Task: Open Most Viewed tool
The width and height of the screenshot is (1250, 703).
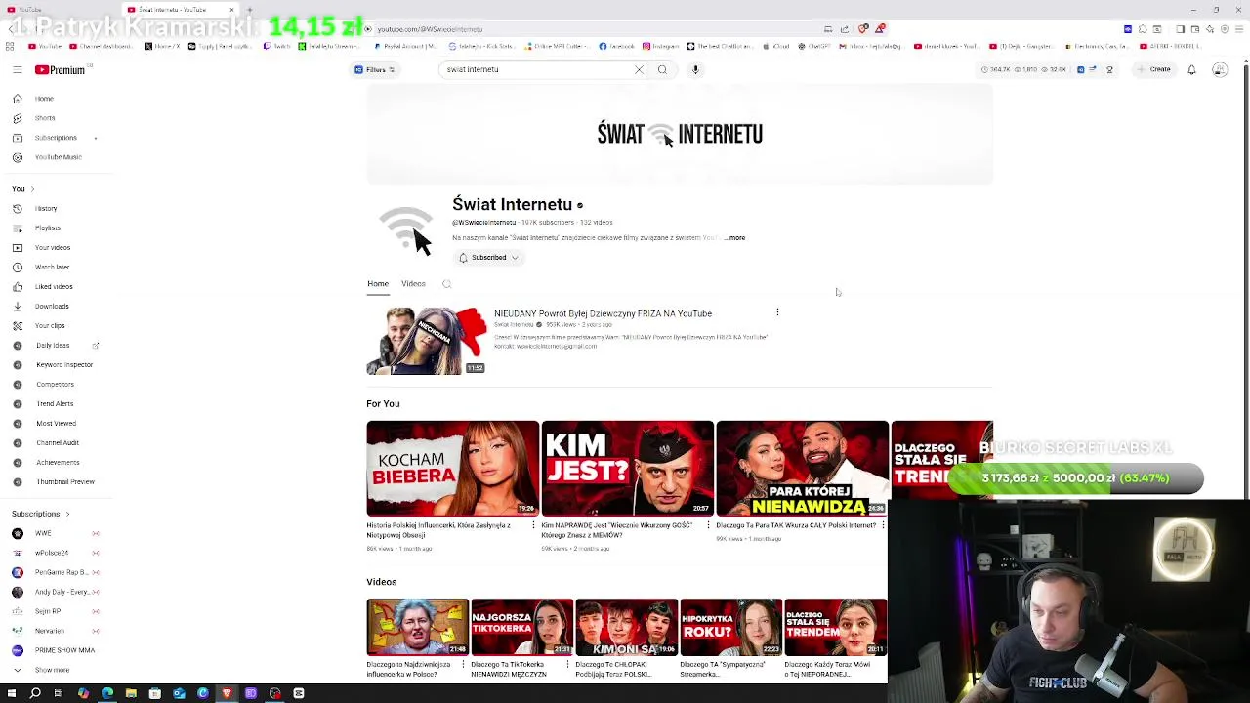Action: (56, 423)
